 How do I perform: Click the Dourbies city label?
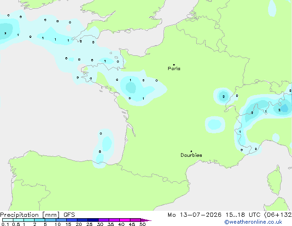point(191,155)
